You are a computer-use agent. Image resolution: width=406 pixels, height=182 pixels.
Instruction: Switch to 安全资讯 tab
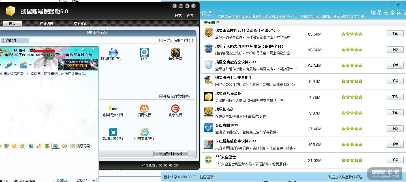click(80, 23)
